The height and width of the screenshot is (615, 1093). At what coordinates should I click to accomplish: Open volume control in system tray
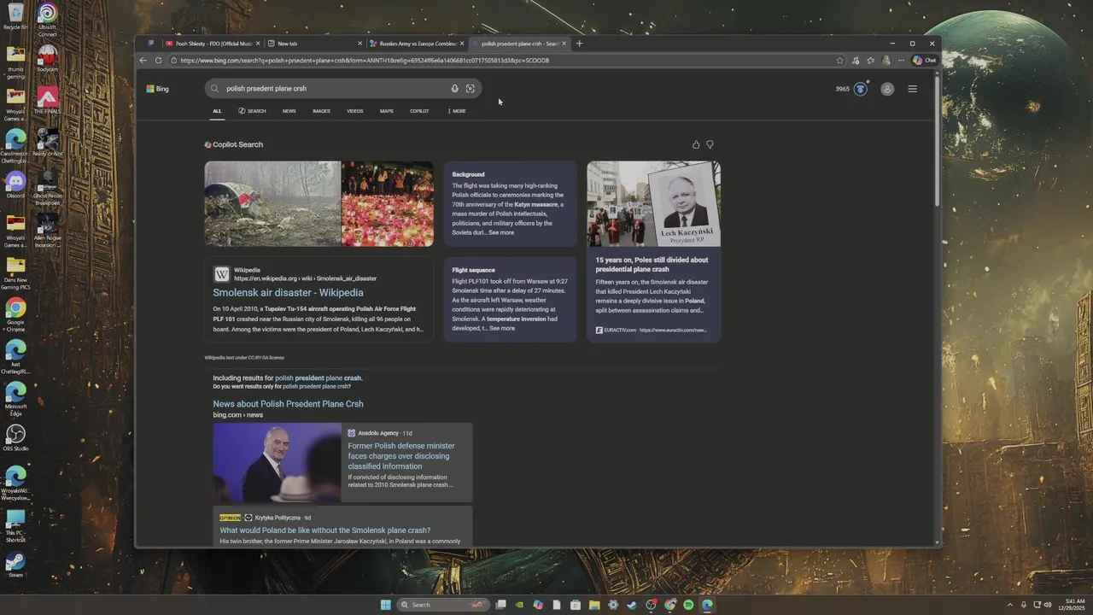(x=1048, y=605)
